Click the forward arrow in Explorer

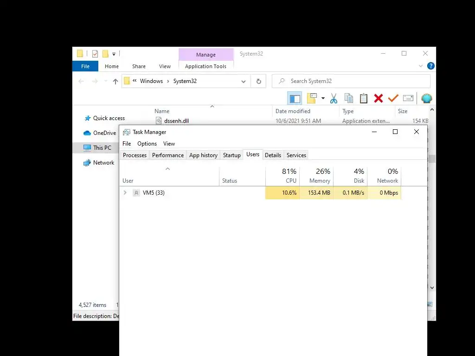point(95,81)
